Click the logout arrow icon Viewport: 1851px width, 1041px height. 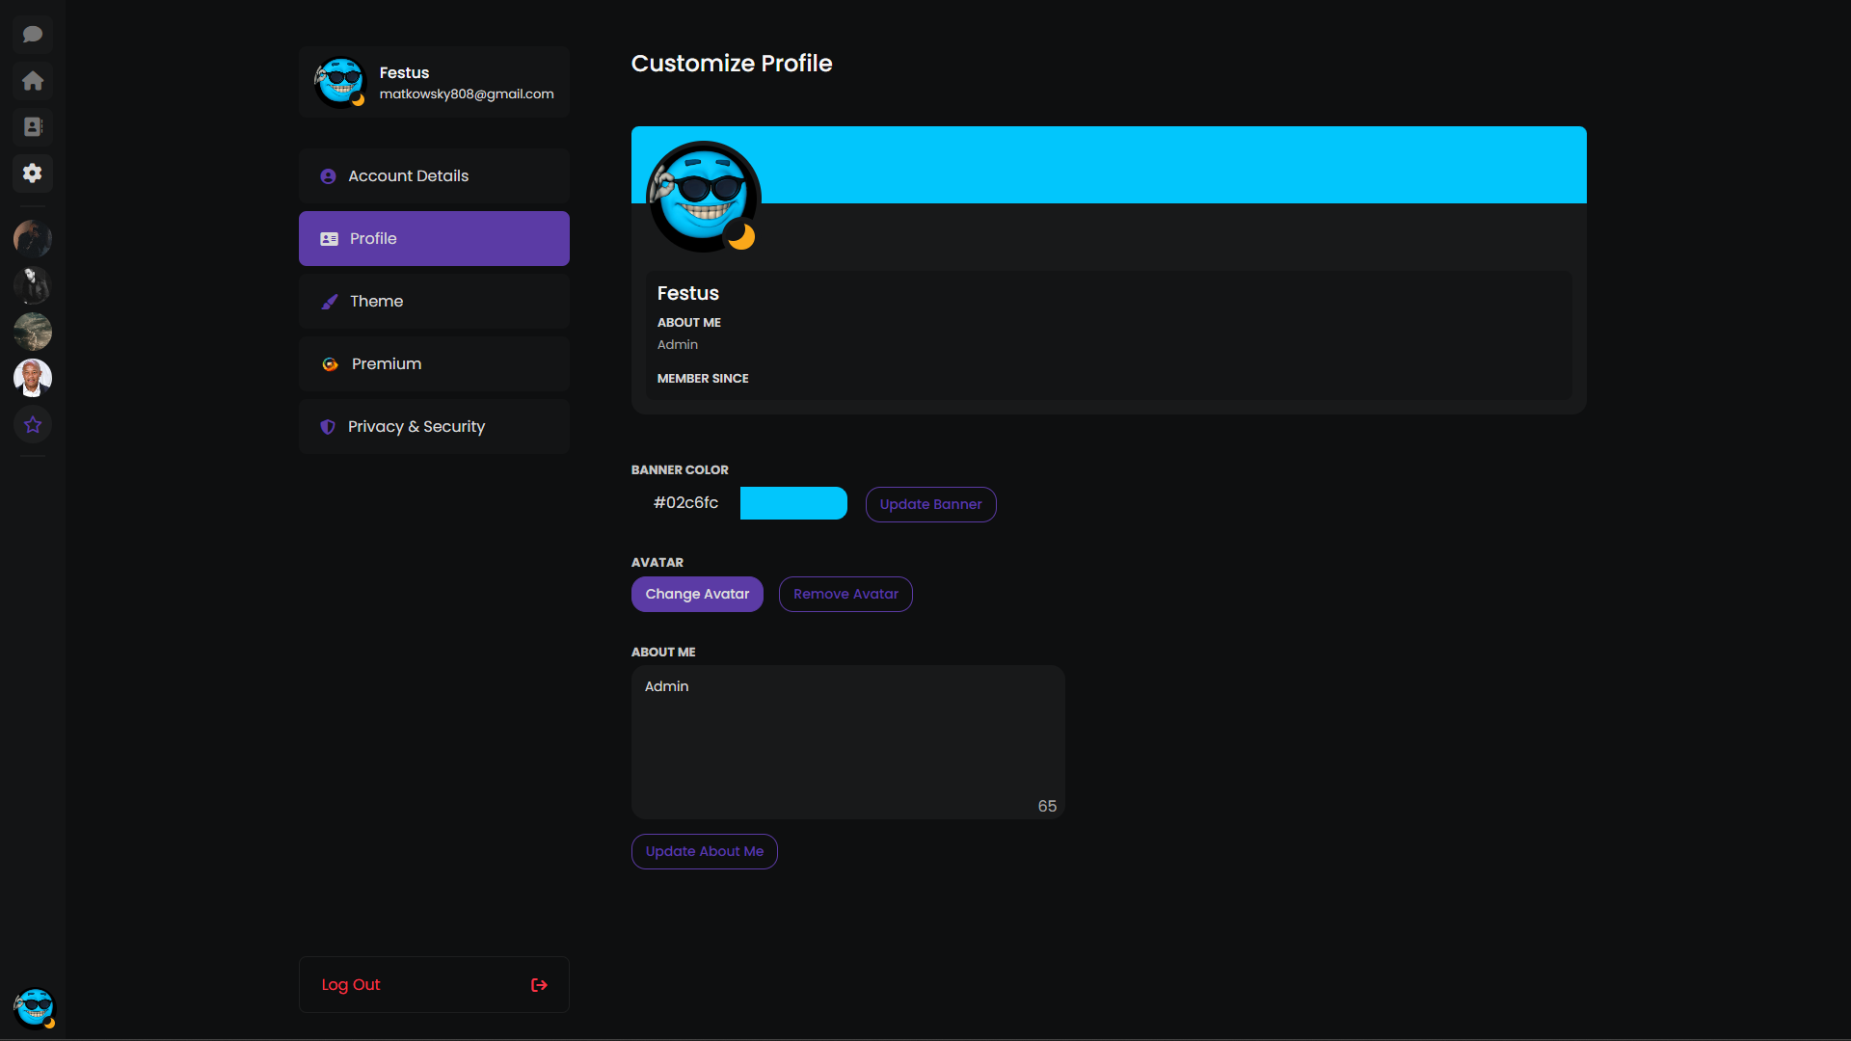(x=539, y=985)
